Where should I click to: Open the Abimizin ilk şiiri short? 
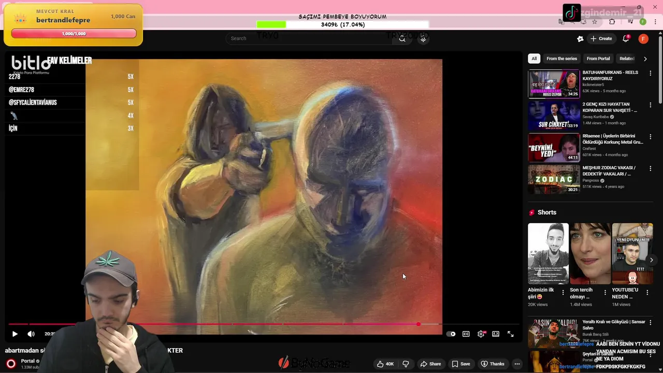coord(548,254)
